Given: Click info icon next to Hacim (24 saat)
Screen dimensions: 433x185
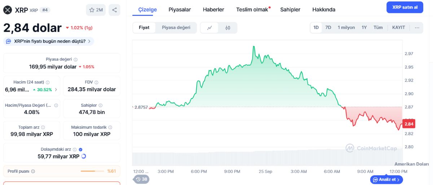Looking at the screenshot, I should click(48, 83).
